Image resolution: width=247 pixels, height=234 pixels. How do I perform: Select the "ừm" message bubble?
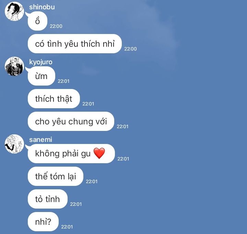click(x=42, y=76)
